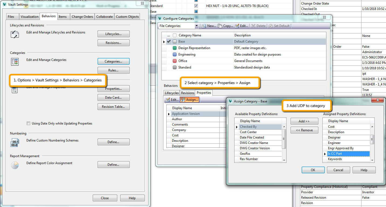
Task: Click the Categories section icon in Vault Settings
Action: 15,62
